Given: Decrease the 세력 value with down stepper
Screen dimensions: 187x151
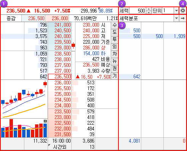Looking at the screenshot, I should 149,12.
